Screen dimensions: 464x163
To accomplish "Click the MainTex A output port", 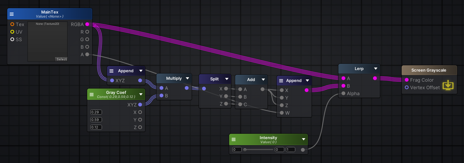I will coord(87,54).
